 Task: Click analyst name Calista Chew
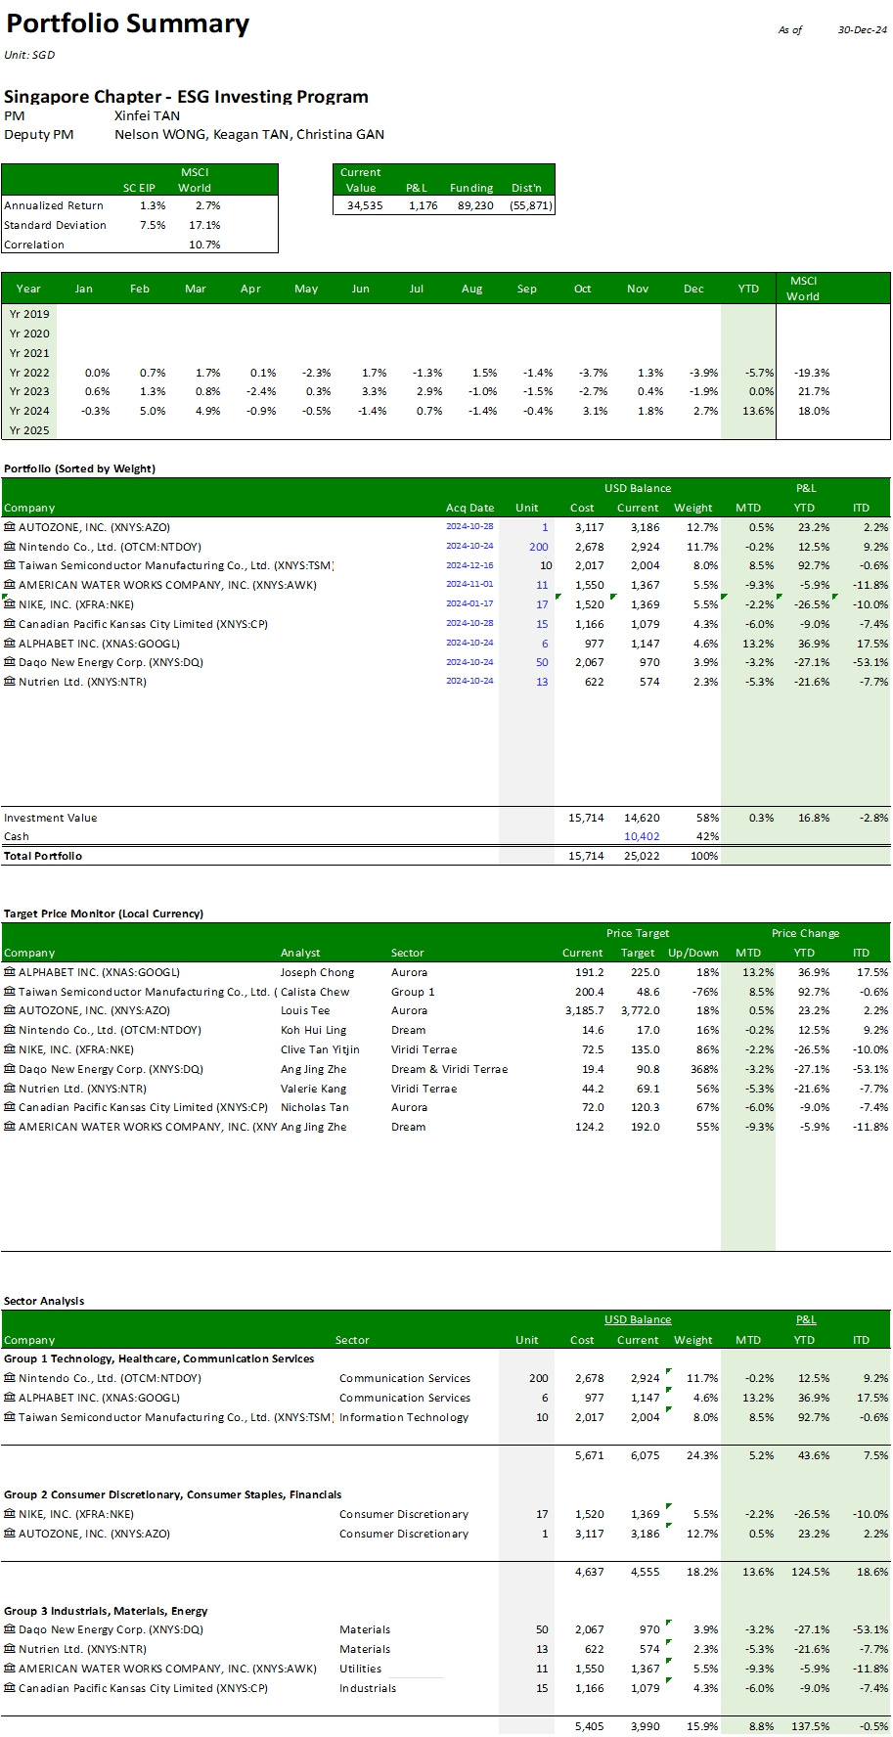[x=315, y=992]
